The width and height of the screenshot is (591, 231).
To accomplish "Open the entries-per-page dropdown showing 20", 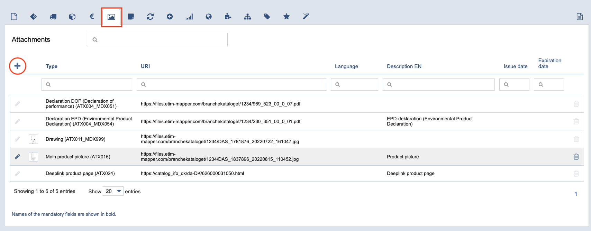I will pos(113,191).
